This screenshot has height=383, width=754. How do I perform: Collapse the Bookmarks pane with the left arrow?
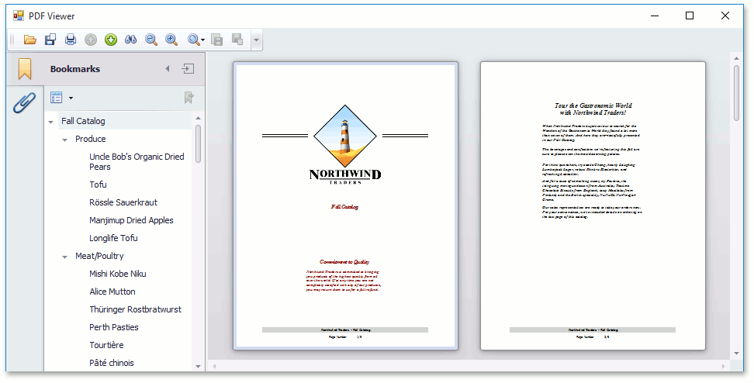(168, 69)
